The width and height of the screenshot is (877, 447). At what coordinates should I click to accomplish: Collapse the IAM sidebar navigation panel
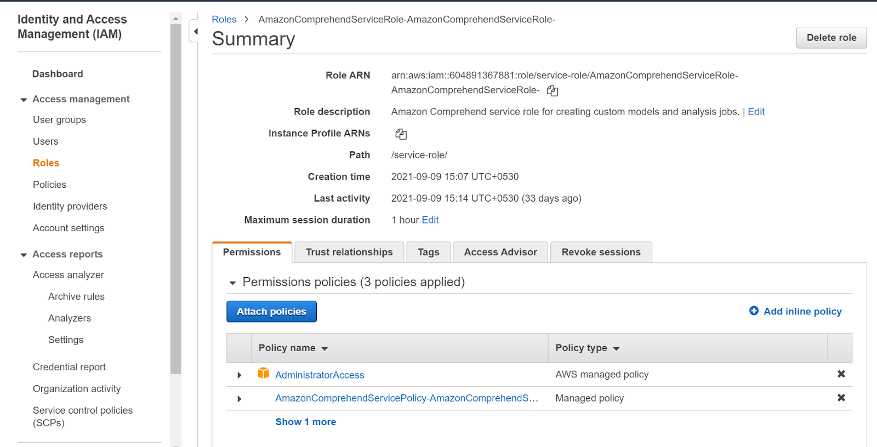(195, 31)
